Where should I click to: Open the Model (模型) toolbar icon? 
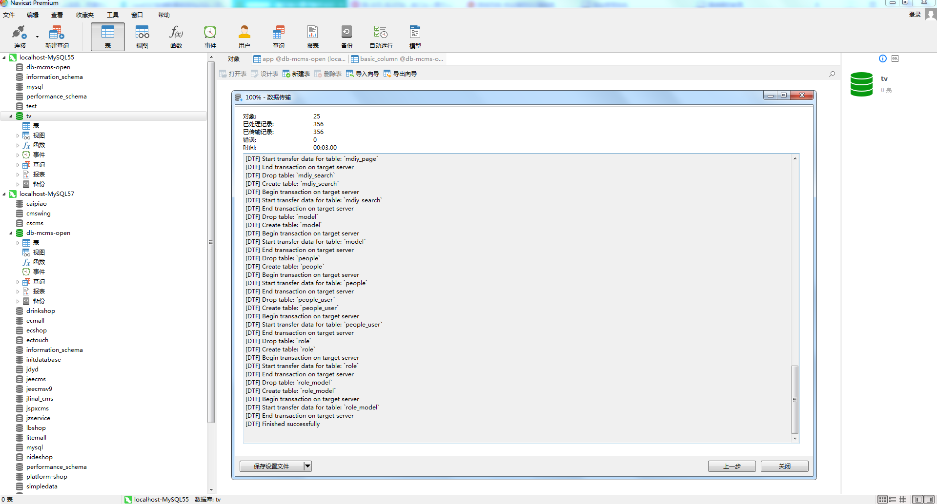(415, 37)
